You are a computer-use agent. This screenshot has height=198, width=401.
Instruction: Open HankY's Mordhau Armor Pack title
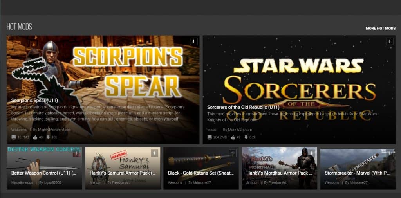tap(279, 173)
